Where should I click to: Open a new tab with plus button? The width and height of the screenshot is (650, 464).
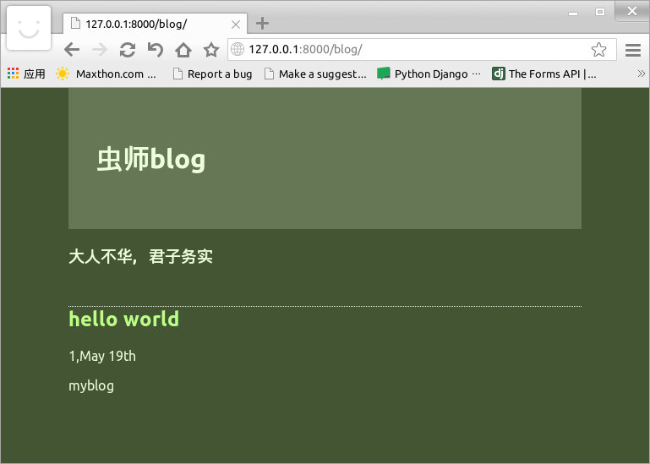[x=262, y=23]
